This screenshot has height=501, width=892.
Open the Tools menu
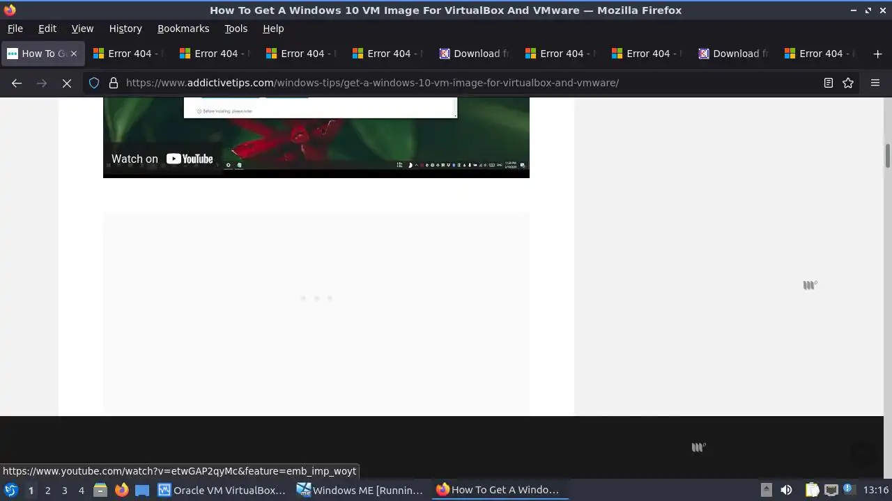[x=236, y=29]
